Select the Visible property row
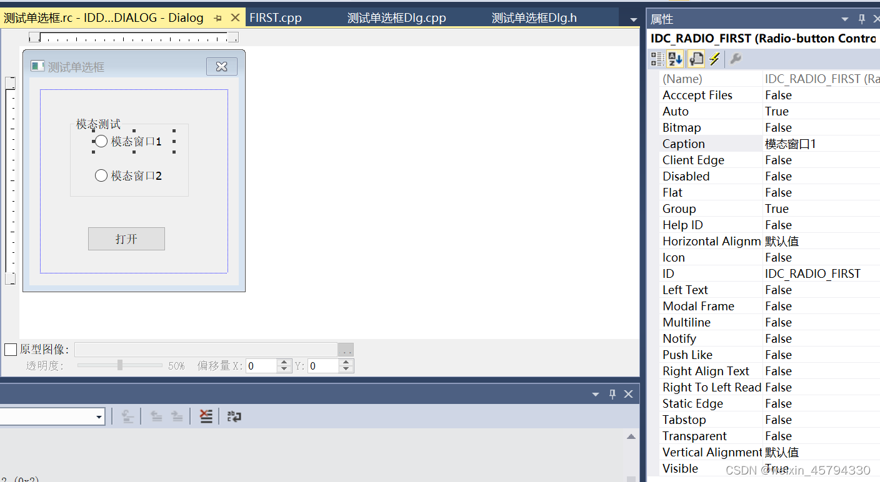Viewport: 880px width, 482px height. point(769,468)
